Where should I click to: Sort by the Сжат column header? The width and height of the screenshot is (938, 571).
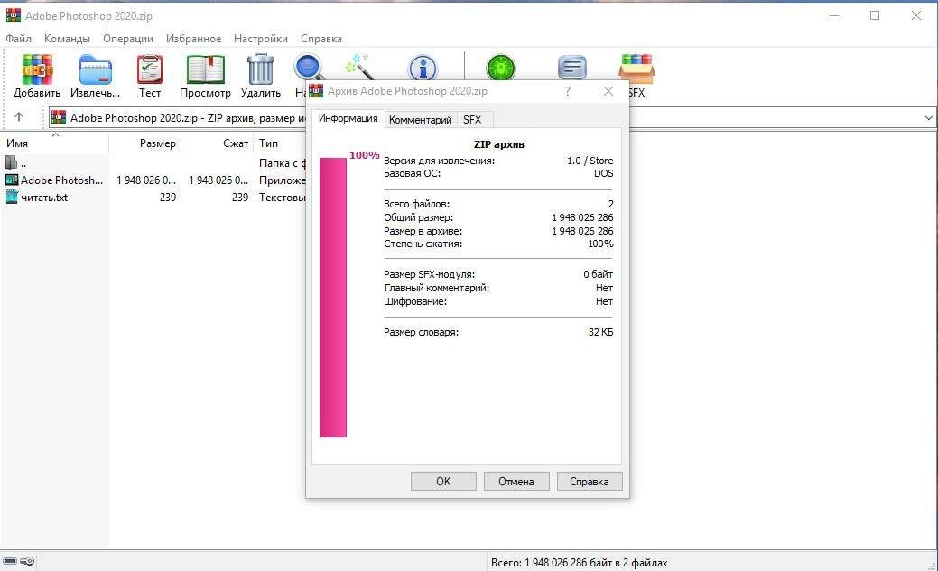tap(218, 143)
